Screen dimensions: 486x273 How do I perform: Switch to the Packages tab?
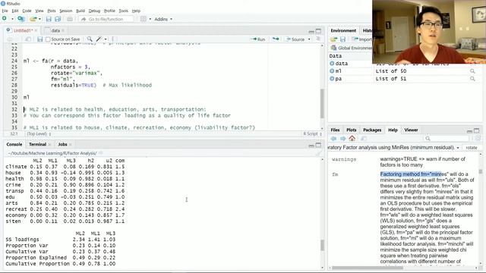pyautogui.click(x=372, y=130)
